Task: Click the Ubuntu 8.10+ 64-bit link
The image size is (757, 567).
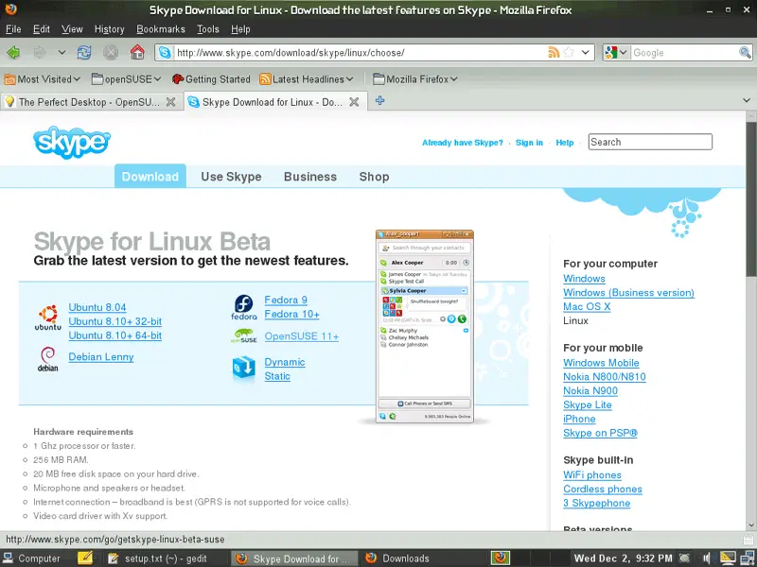Action: 114,335
